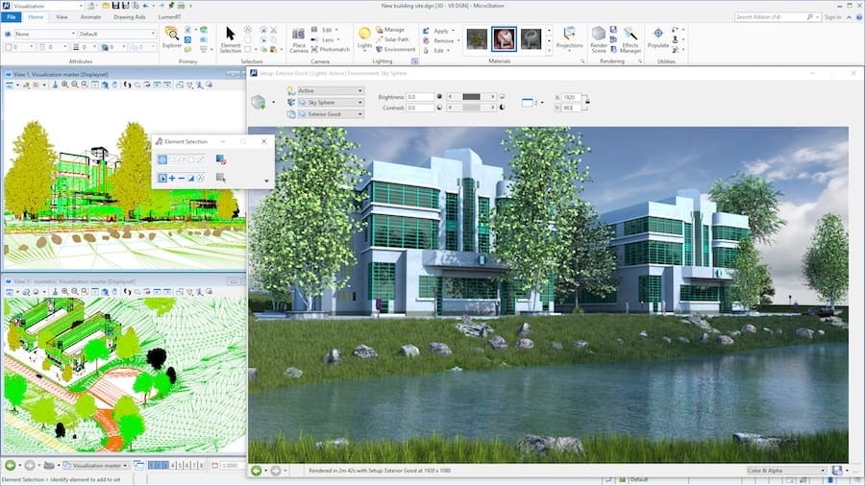The width and height of the screenshot is (865, 486).
Task: Launch the Populate utility
Action: (658, 37)
